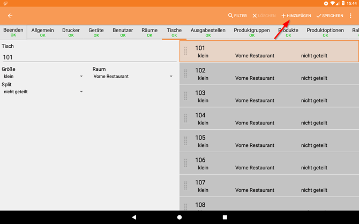The image size is (359, 224).
Task: Open the Produktgruppen tab
Action: (x=252, y=32)
